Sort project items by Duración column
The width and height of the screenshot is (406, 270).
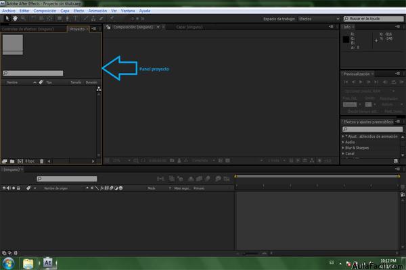[x=91, y=82]
